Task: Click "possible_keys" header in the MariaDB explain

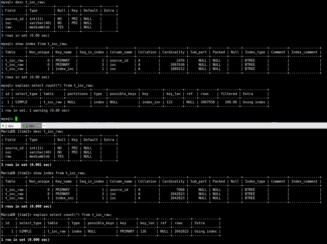Action: 101,223
